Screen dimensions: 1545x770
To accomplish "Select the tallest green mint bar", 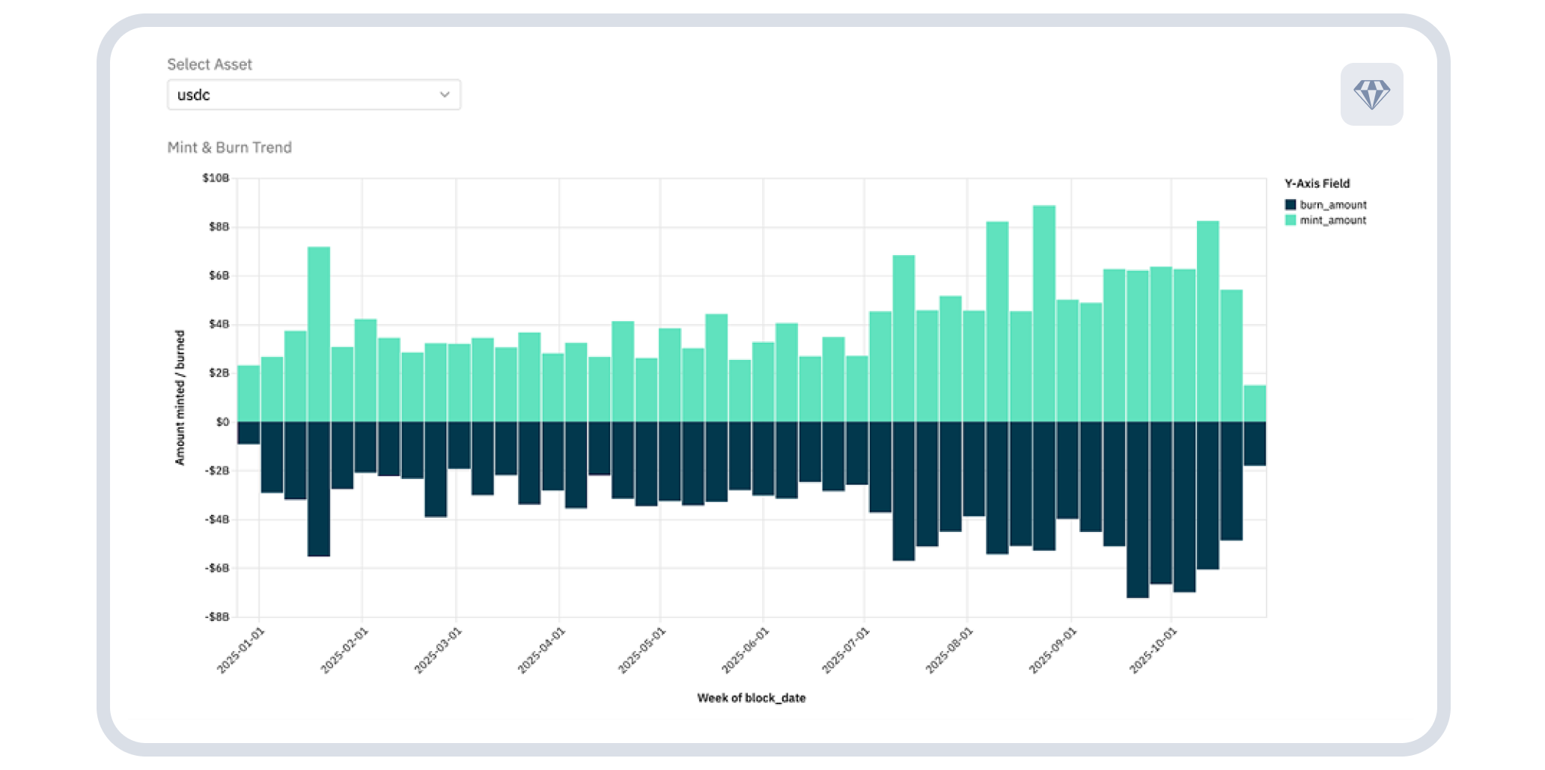I will click(x=1043, y=314).
